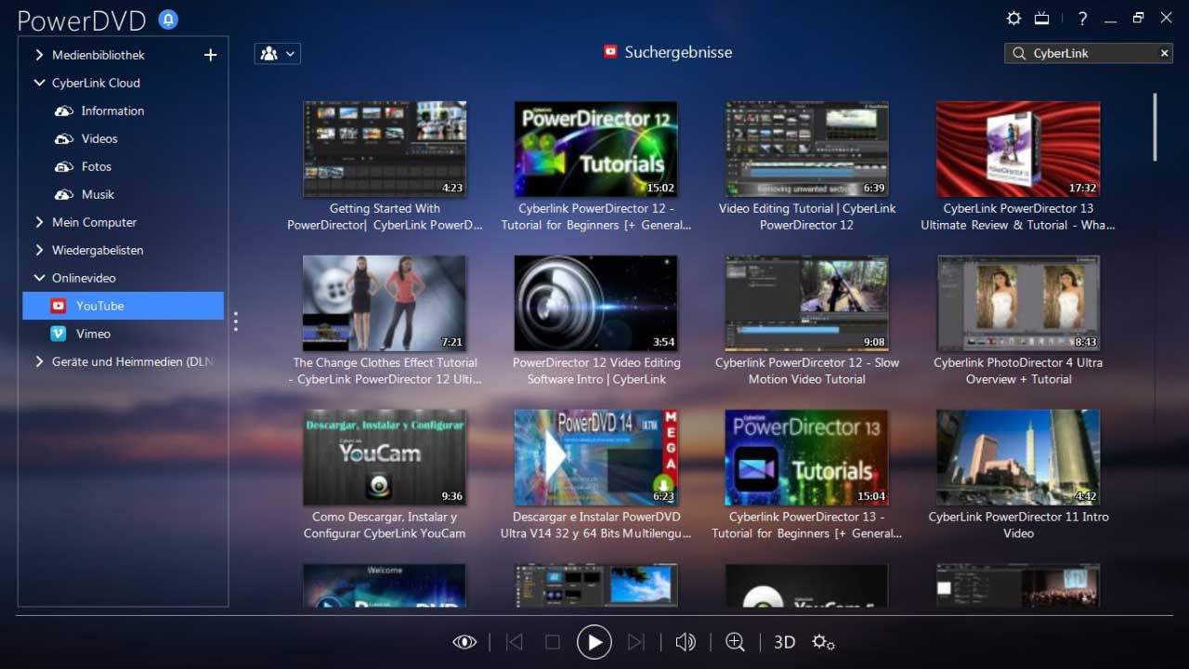Click the notification bell next to PowerDVD

168,20
